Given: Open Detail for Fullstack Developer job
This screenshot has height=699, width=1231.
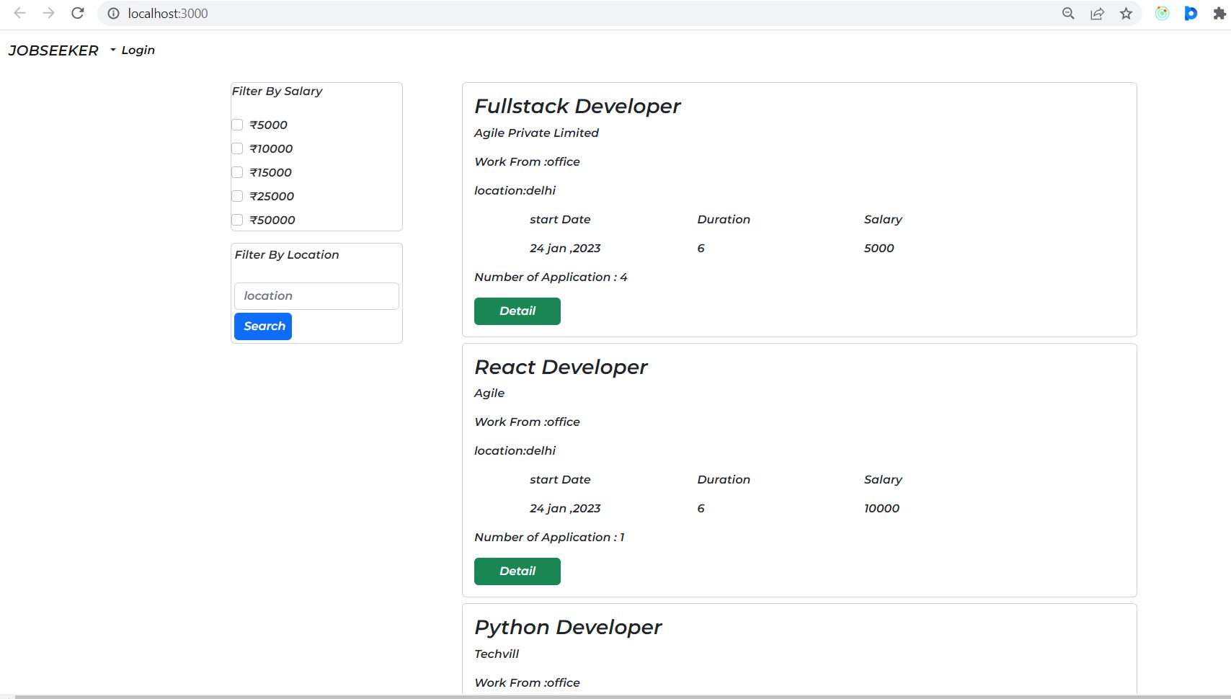Looking at the screenshot, I should pos(517,311).
